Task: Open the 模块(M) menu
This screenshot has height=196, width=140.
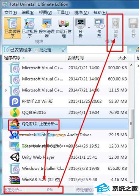Action: click(81, 12)
